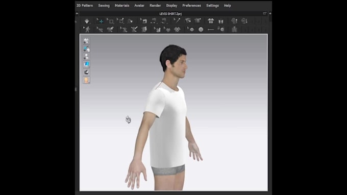This screenshot has width=347, height=195.
Task: Click the undock window icon near title bar
Action: (x=265, y=13)
